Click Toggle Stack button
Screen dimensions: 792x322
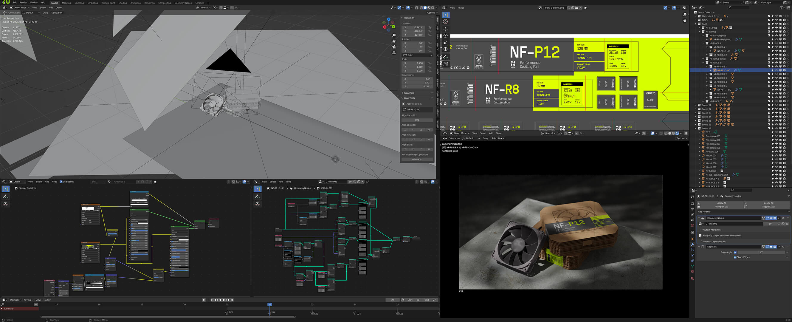767,207
